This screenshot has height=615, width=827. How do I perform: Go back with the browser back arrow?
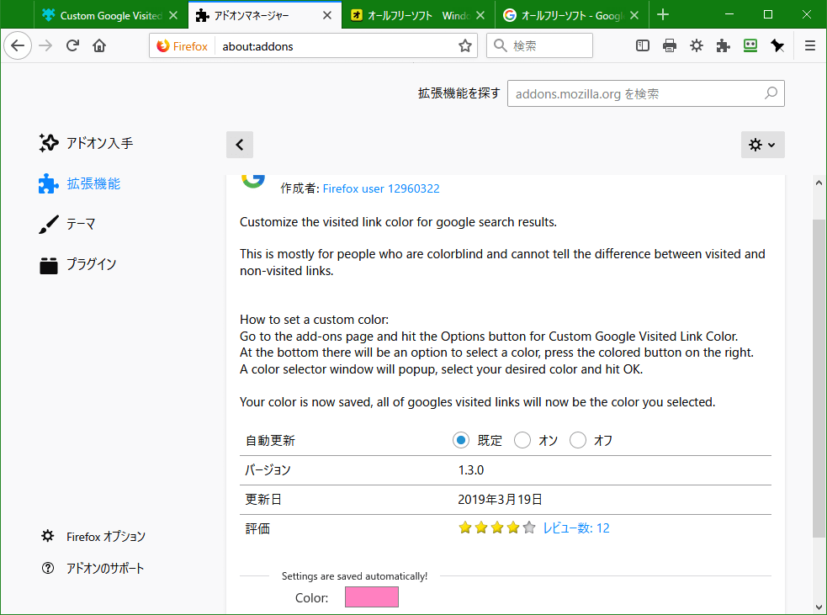(18, 46)
